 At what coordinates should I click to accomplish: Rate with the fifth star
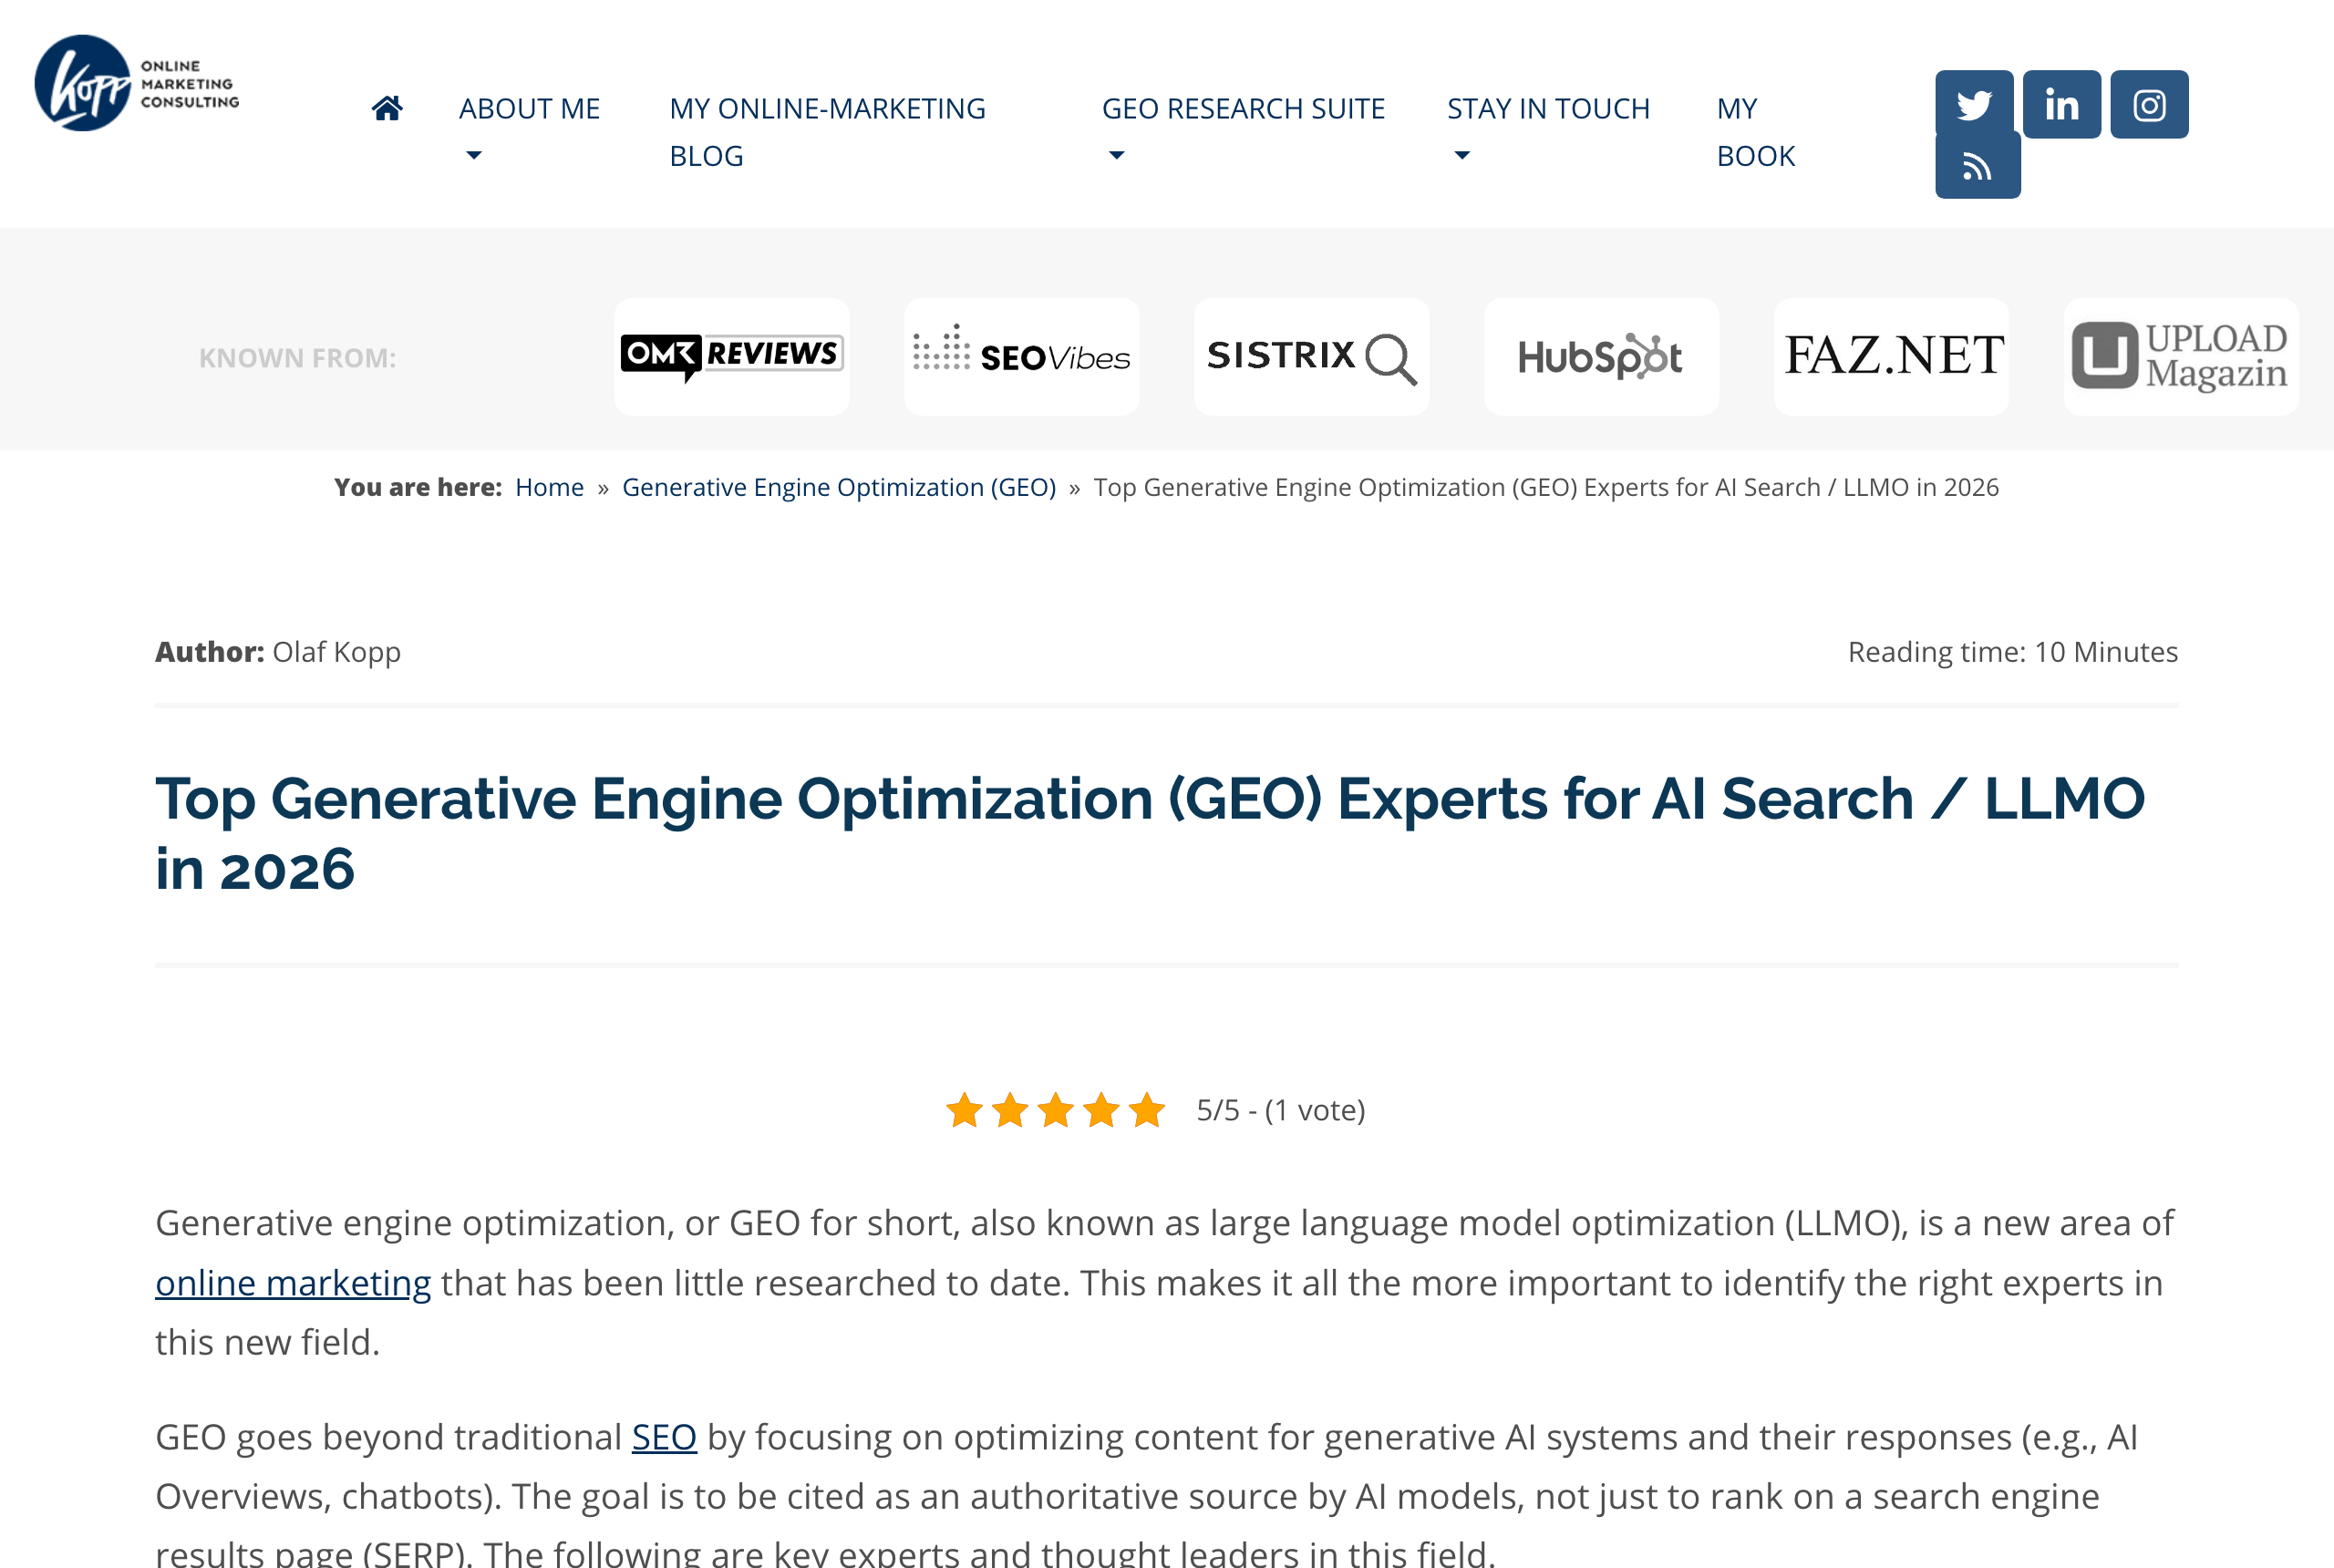[x=1147, y=1110]
